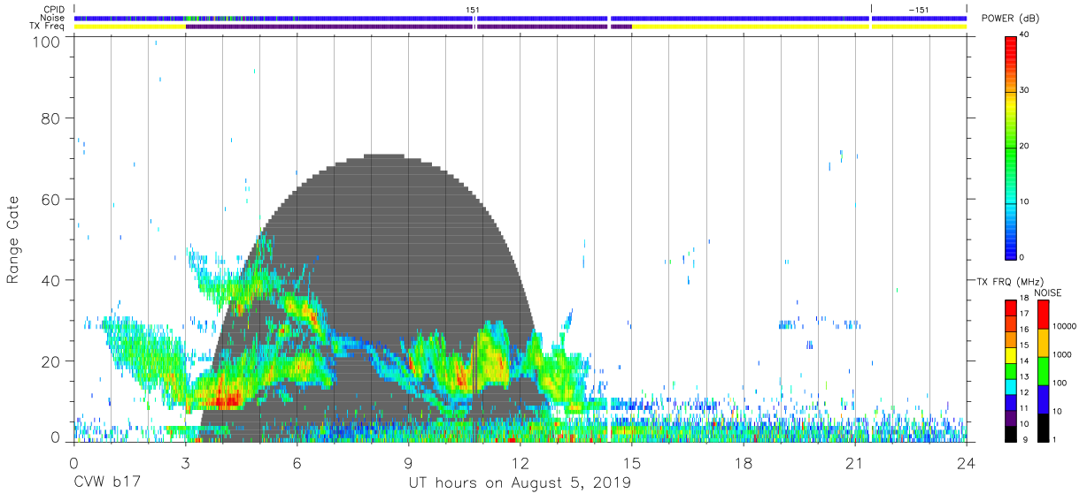Viewport: 1087px width, 501px height.
Task: Click the Noise row label above the plot
Action: pyautogui.click(x=54, y=18)
